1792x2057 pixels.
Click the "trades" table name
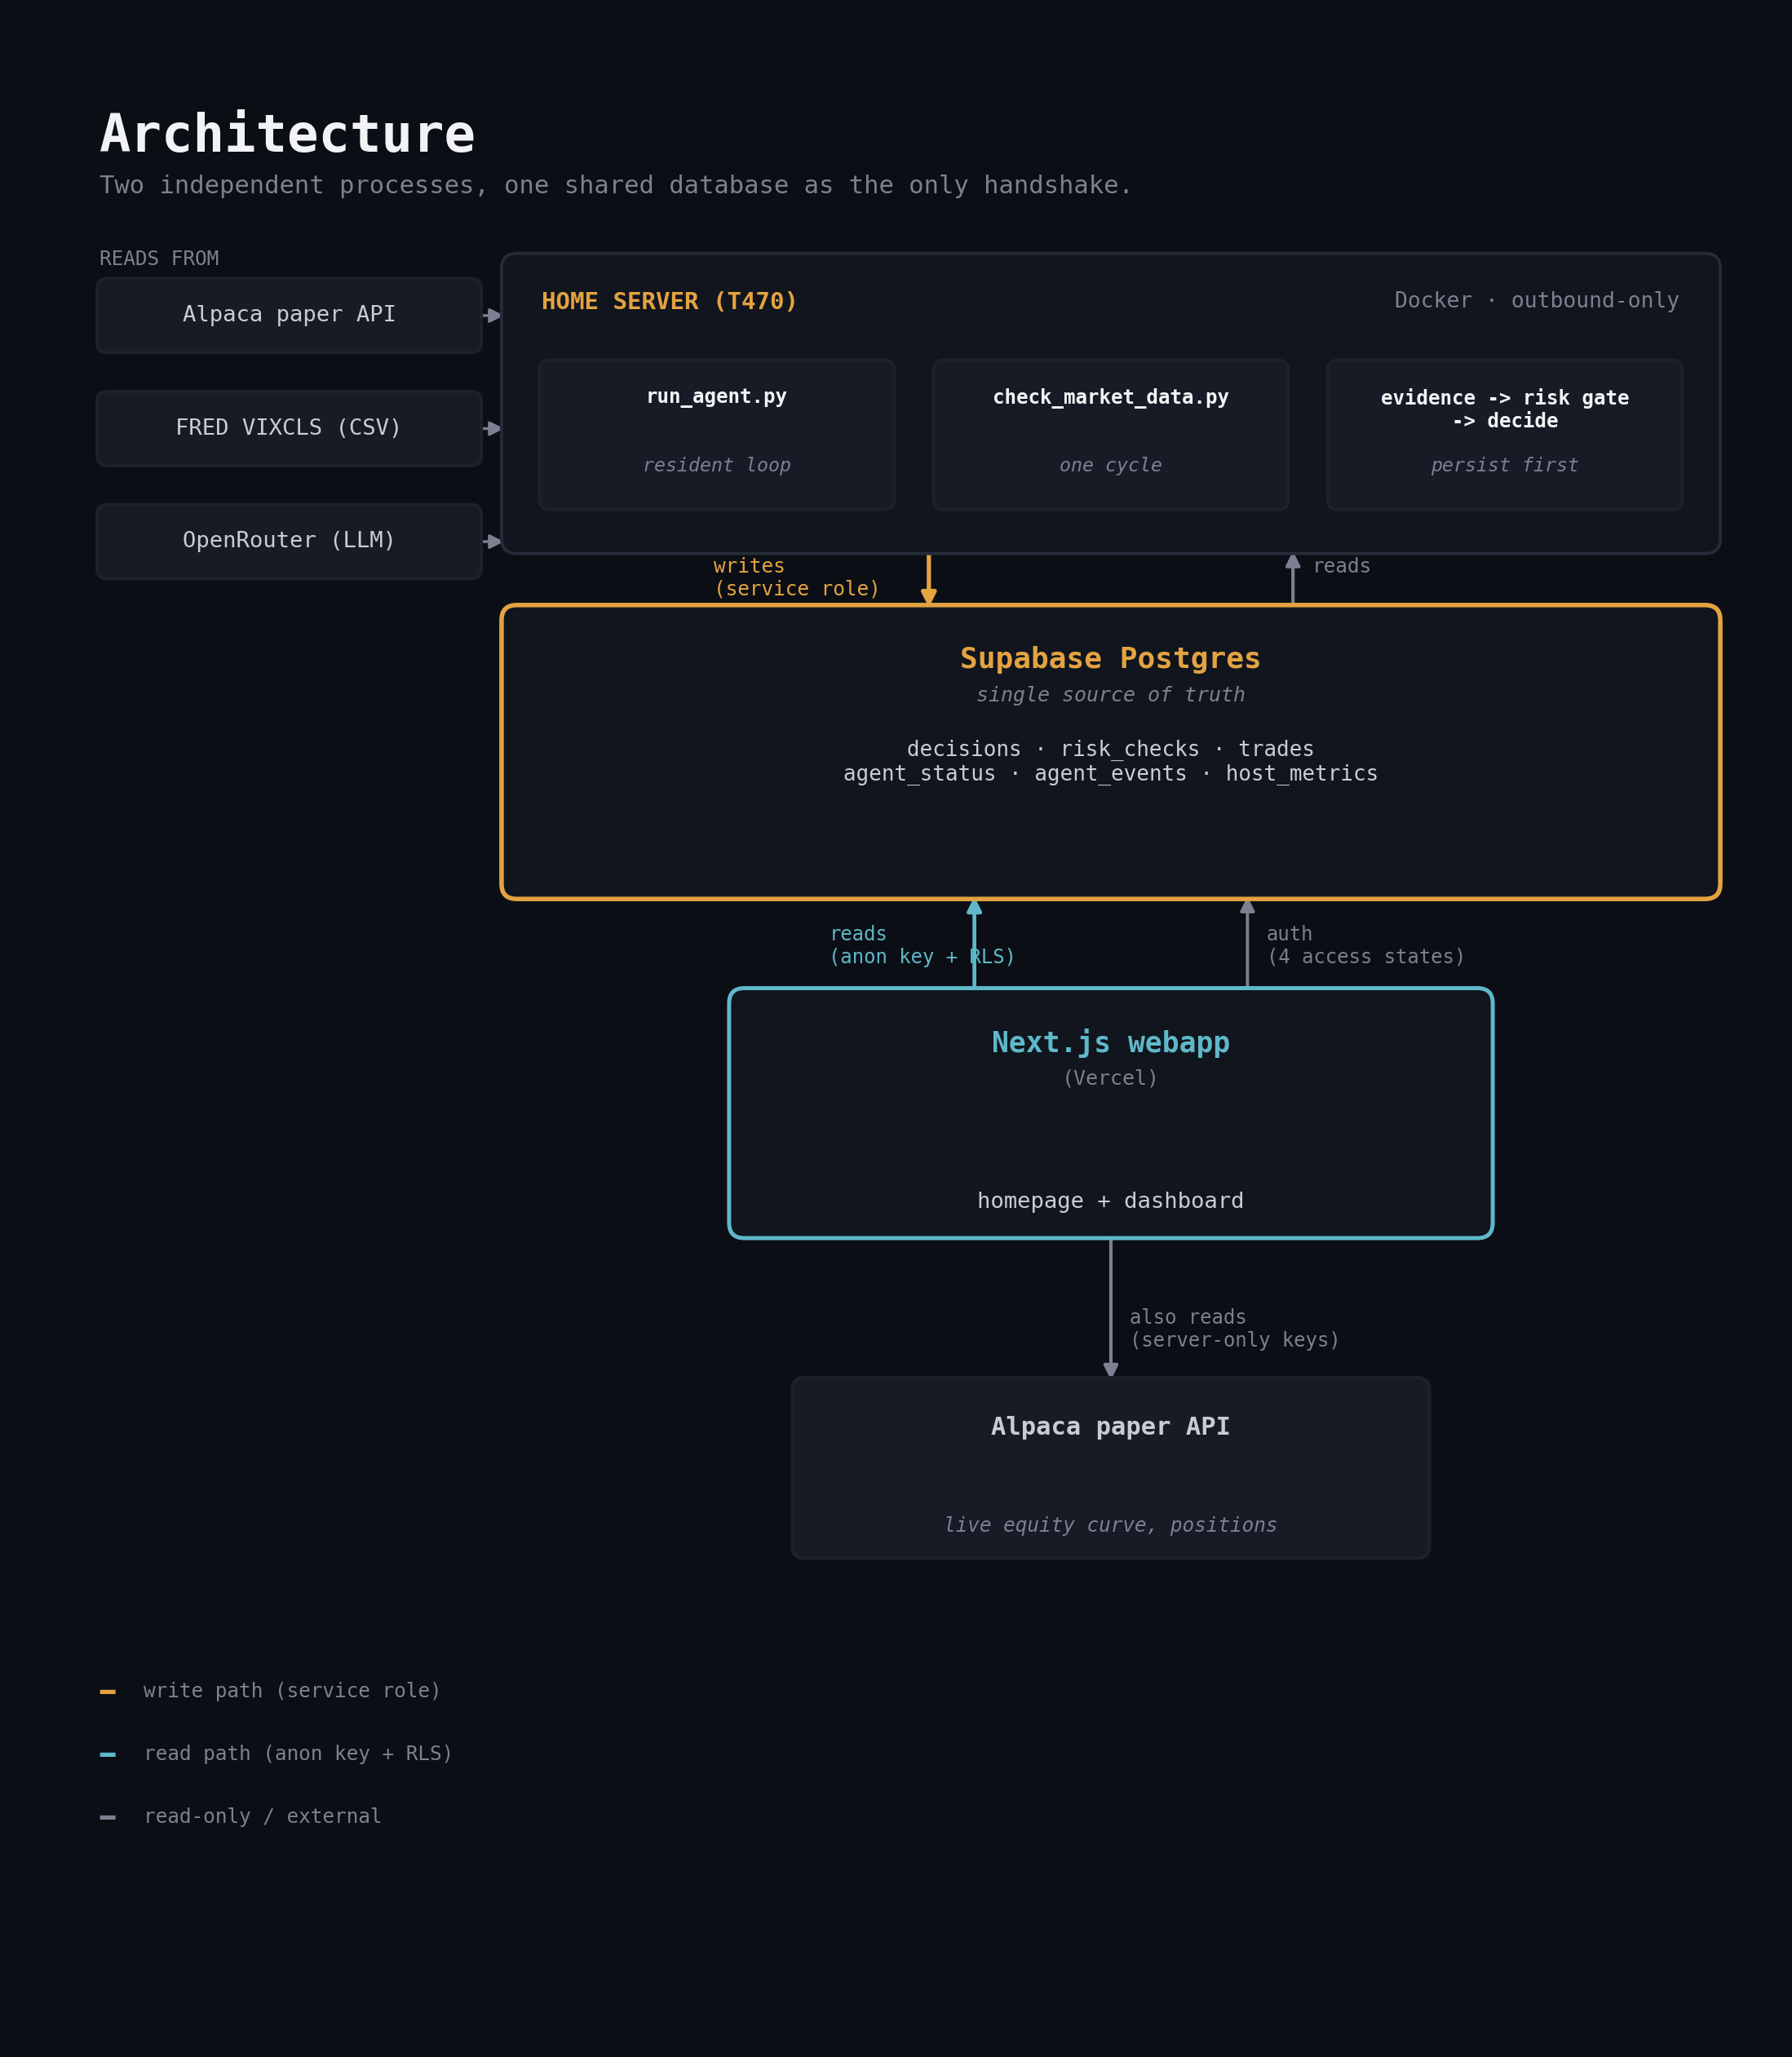pyautogui.click(x=1276, y=749)
